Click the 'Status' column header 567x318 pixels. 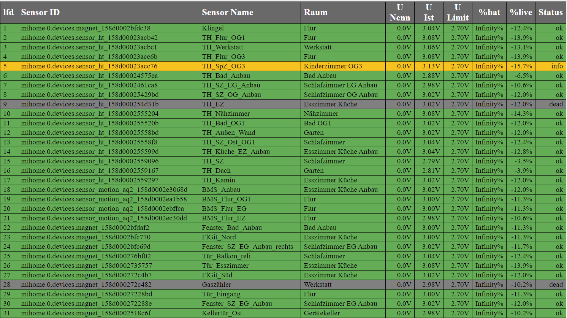[x=550, y=12]
